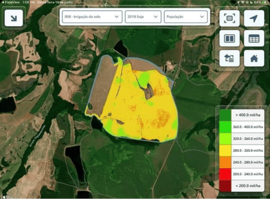270x199 pixels.
Task: Choose the orange 240.0 - 280.0 mil/ha swatch
Action: pyautogui.click(x=225, y=162)
